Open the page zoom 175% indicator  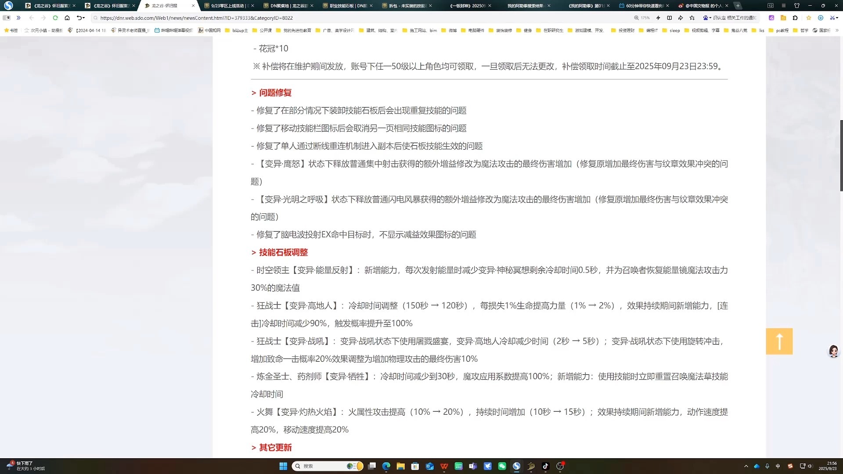click(641, 18)
